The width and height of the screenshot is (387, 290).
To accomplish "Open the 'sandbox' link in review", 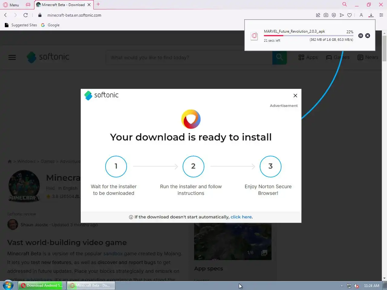I will pos(113,253).
